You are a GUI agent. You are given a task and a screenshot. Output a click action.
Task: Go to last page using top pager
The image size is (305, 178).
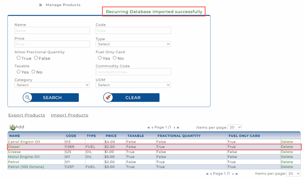click(178, 128)
